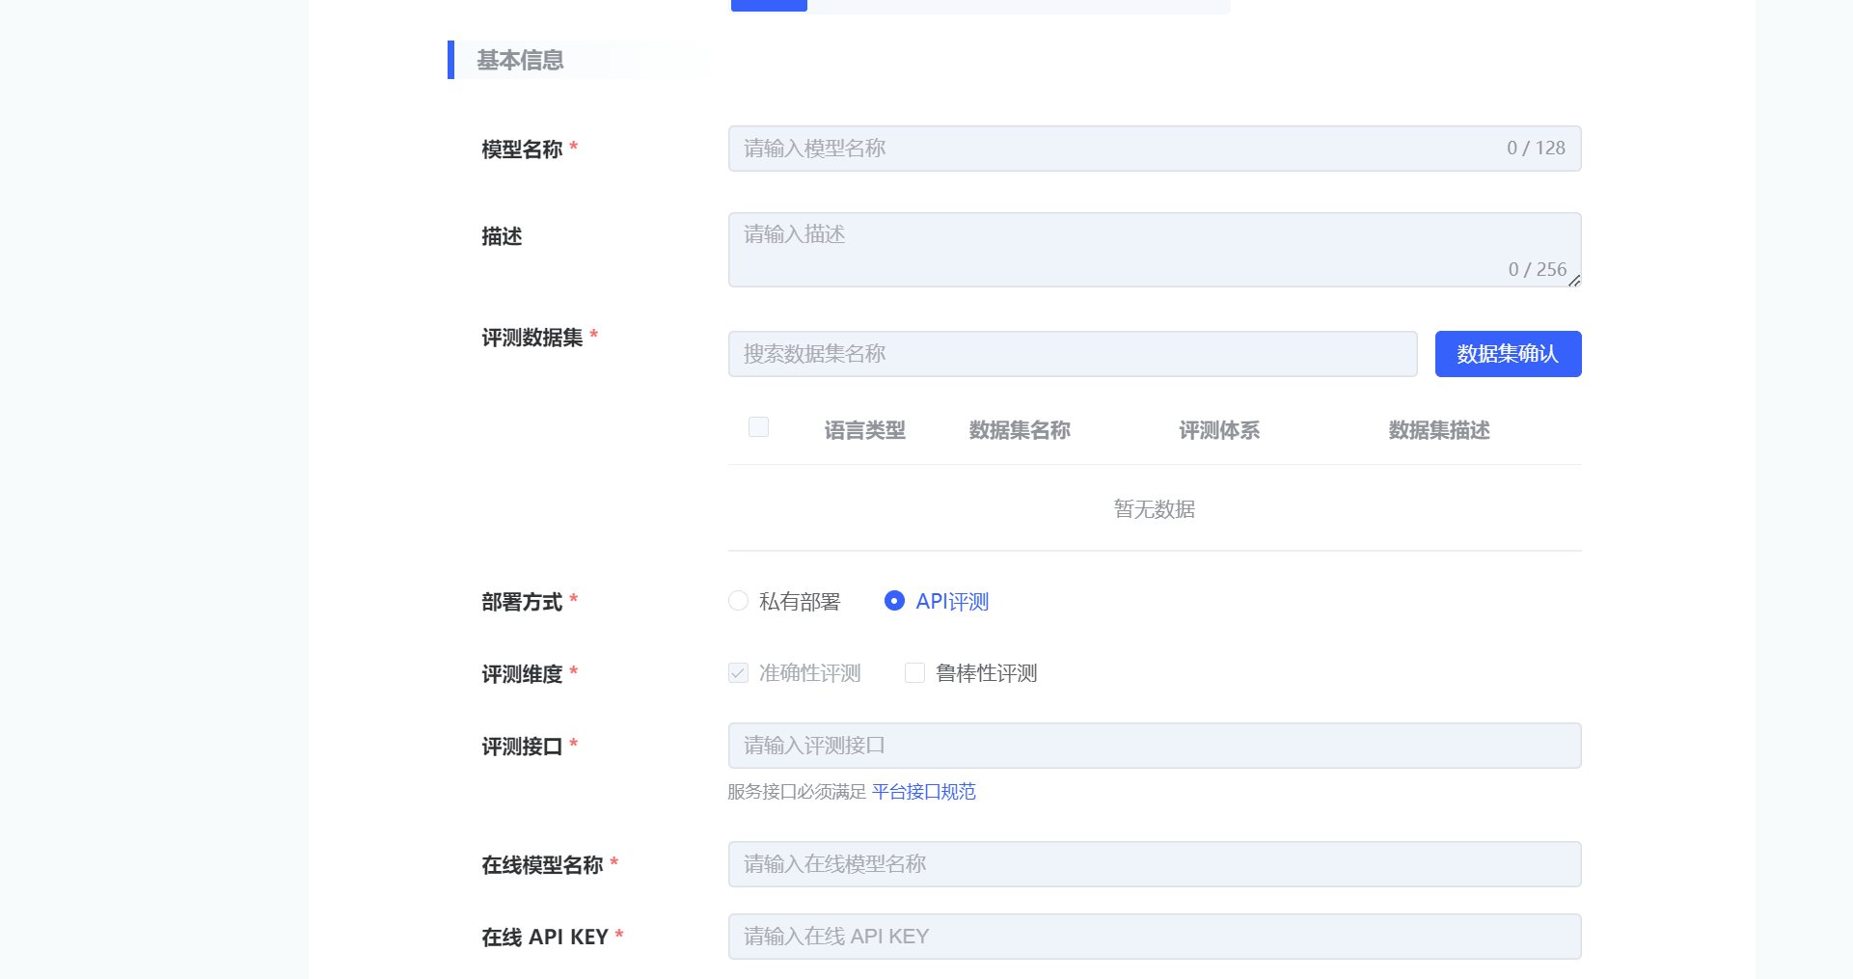This screenshot has height=979, width=1853.
Task: Click the 暂无数据 empty table placeholder
Action: (1154, 509)
